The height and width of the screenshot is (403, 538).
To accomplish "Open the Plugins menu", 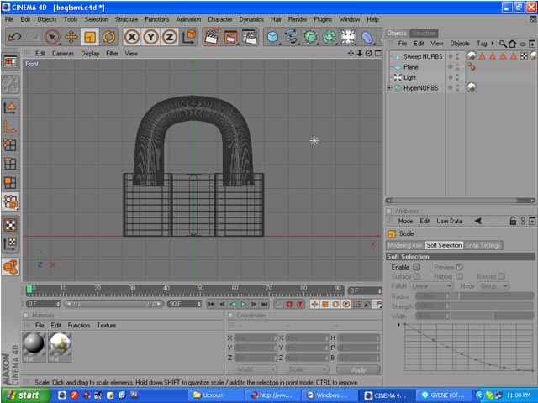I will pyautogui.click(x=323, y=19).
